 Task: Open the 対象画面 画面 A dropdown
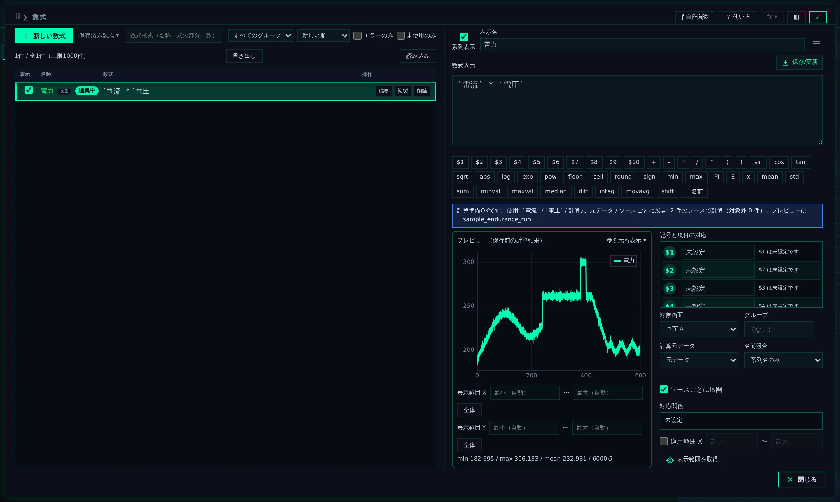(x=699, y=329)
